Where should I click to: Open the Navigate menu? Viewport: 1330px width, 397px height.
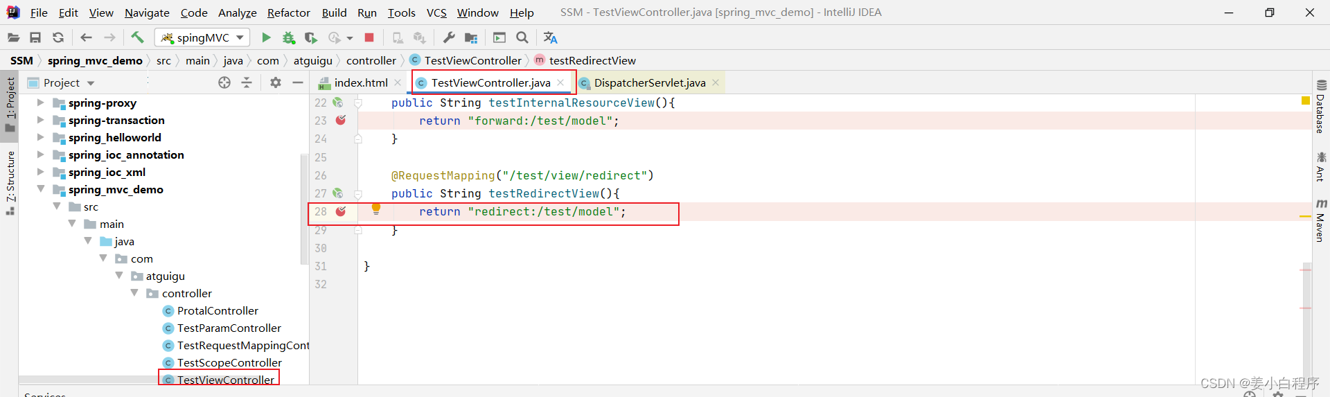[147, 12]
